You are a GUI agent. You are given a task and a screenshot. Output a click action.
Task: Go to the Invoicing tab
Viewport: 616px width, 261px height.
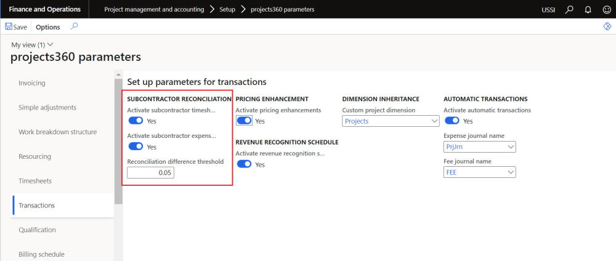pyautogui.click(x=32, y=83)
